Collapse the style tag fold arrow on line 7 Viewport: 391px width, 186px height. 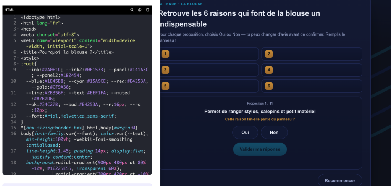point(18,58)
